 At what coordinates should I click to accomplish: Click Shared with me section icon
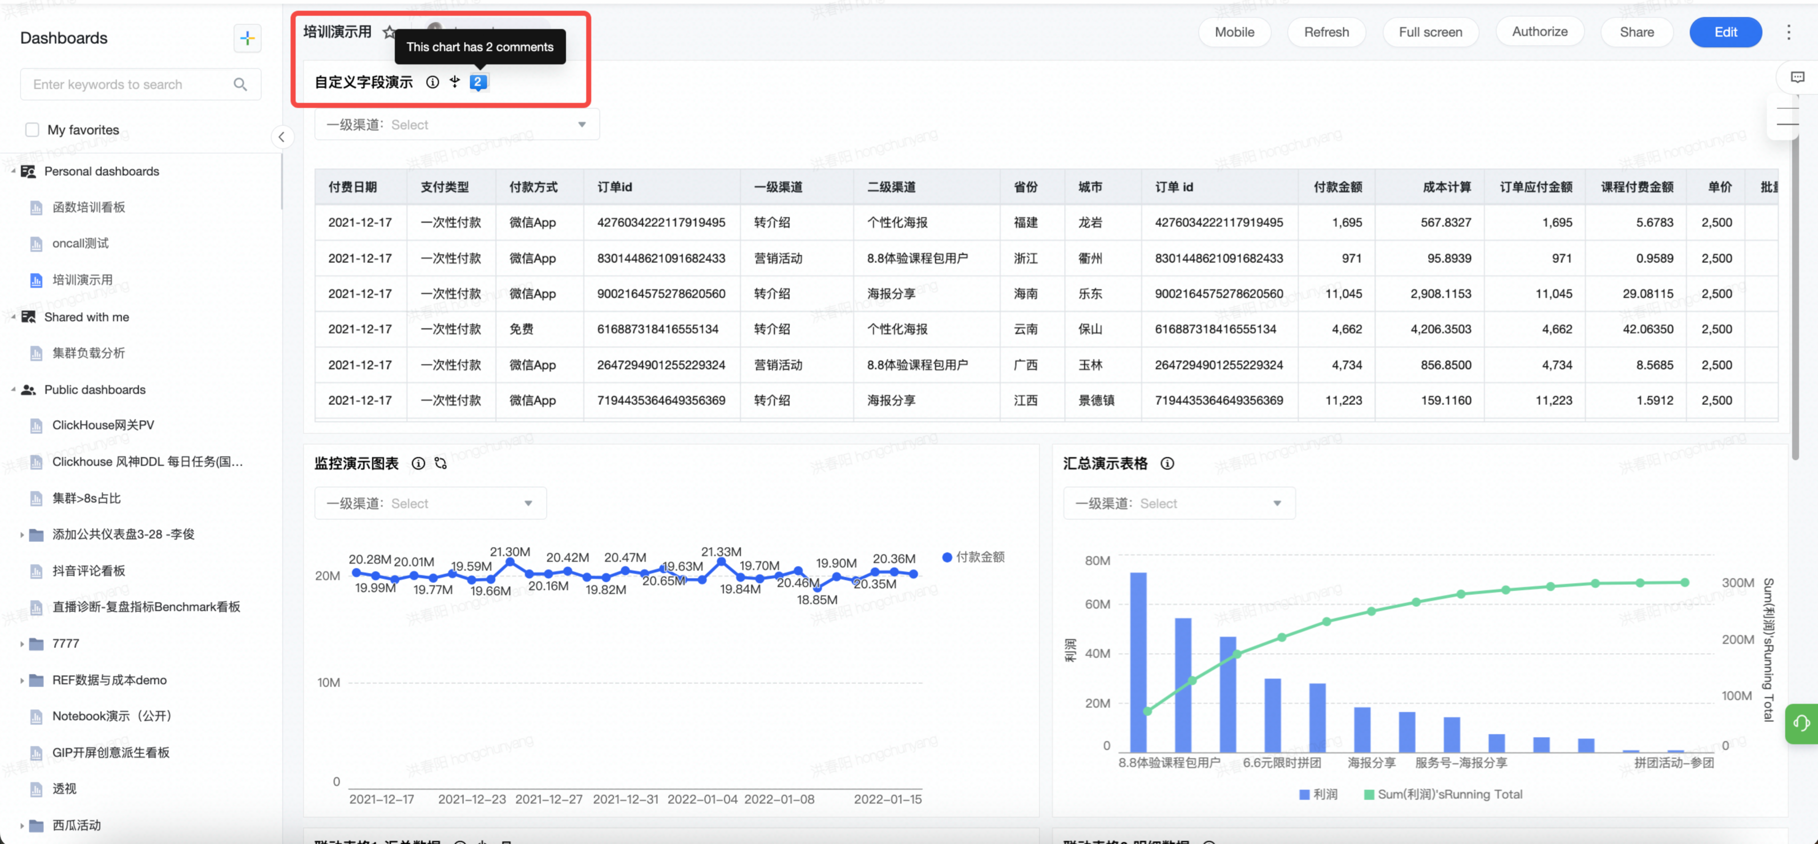click(28, 317)
